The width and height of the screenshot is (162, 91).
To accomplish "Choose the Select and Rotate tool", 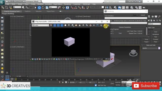I will coord(43,8).
